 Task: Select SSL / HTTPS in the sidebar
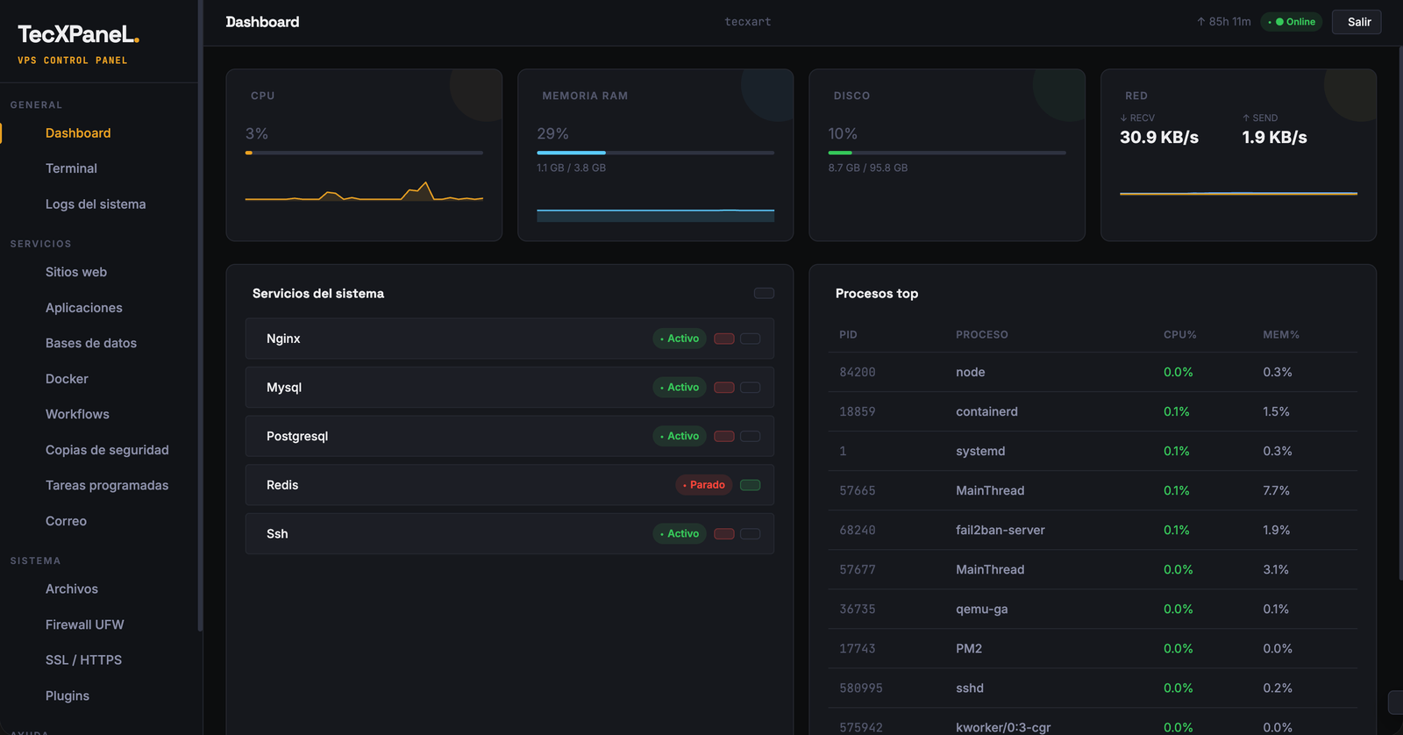click(83, 660)
